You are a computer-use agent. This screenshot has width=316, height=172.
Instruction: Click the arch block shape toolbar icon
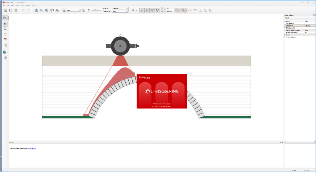tap(195, 10)
